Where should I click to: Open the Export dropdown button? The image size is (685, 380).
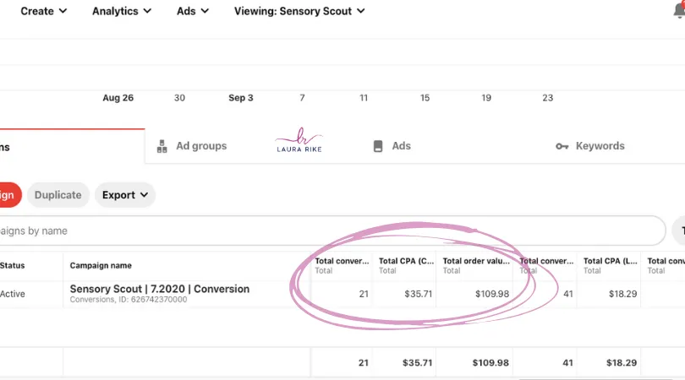(x=124, y=195)
